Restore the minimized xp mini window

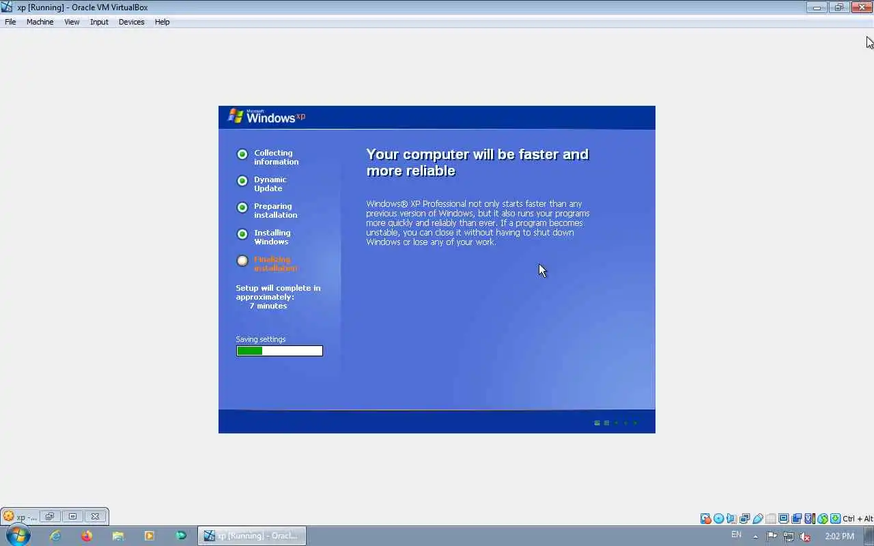[49, 517]
